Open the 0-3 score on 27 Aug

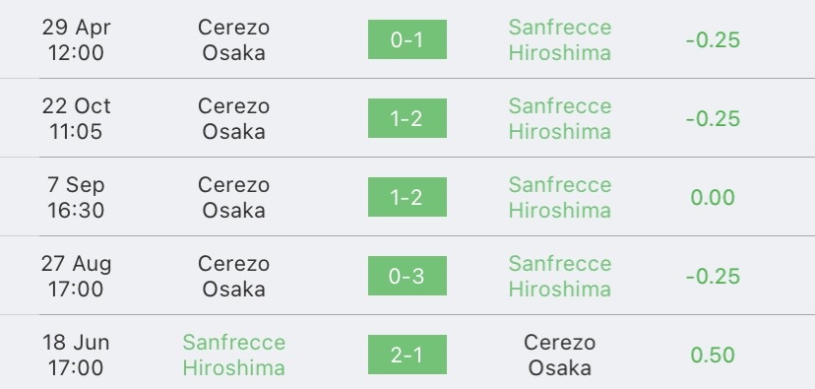(407, 276)
